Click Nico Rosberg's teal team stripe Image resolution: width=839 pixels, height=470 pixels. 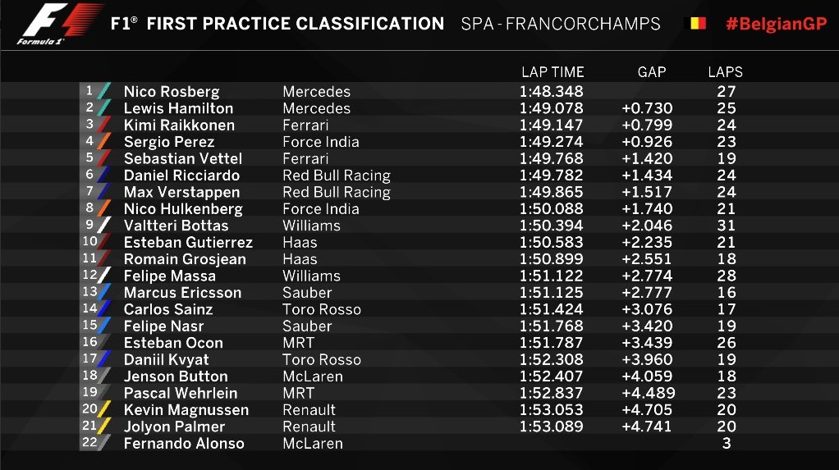pyautogui.click(x=104, y=91)
